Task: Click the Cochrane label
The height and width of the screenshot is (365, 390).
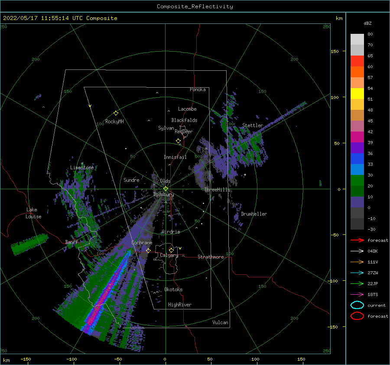Action: [x=142, y=243]
